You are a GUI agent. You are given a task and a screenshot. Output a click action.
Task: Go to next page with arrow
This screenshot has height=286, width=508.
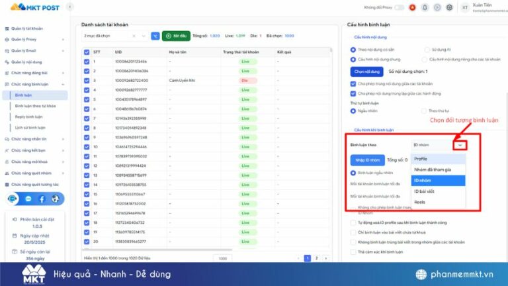point(326,258)
